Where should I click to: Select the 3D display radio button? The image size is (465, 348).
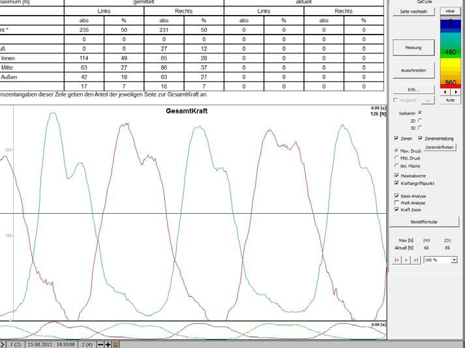pyautogui.click(x=419, y=128)
